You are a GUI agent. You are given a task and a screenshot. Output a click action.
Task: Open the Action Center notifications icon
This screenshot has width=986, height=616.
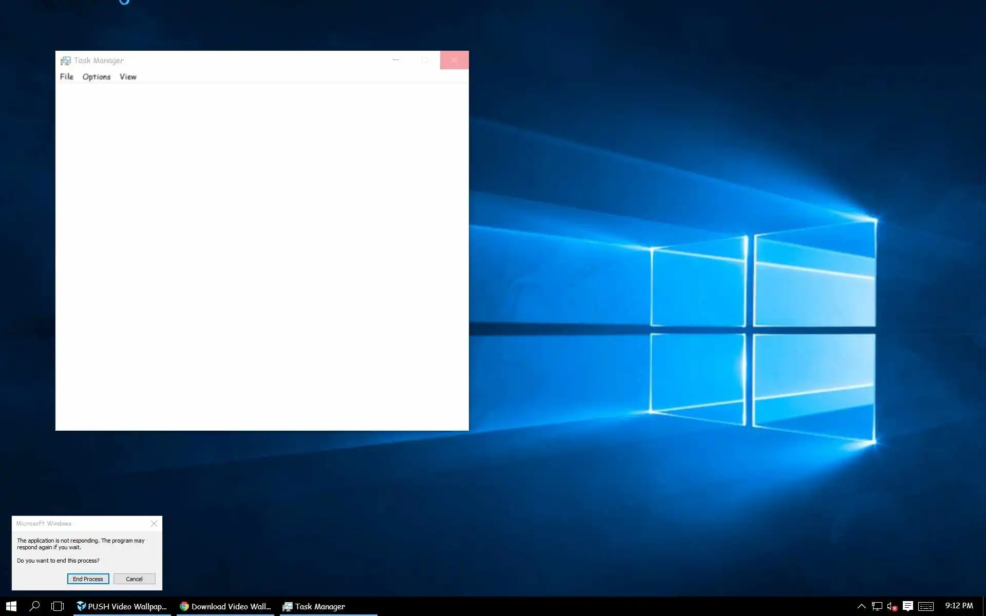click(907, 606)
